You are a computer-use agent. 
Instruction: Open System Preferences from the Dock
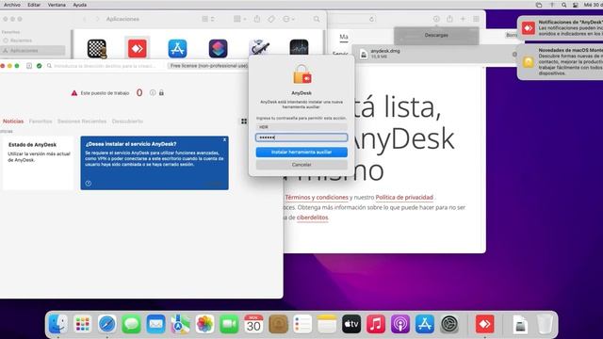tap(449, 324)
